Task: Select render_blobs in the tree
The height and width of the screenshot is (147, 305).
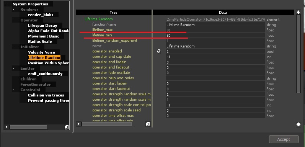Action: coord(41,15)
